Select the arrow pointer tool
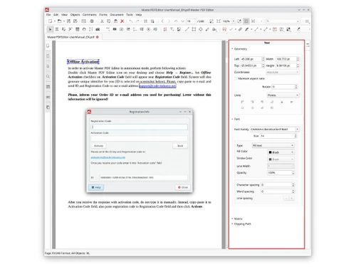This screenshot has width=356, height=267. coord(50,29)
